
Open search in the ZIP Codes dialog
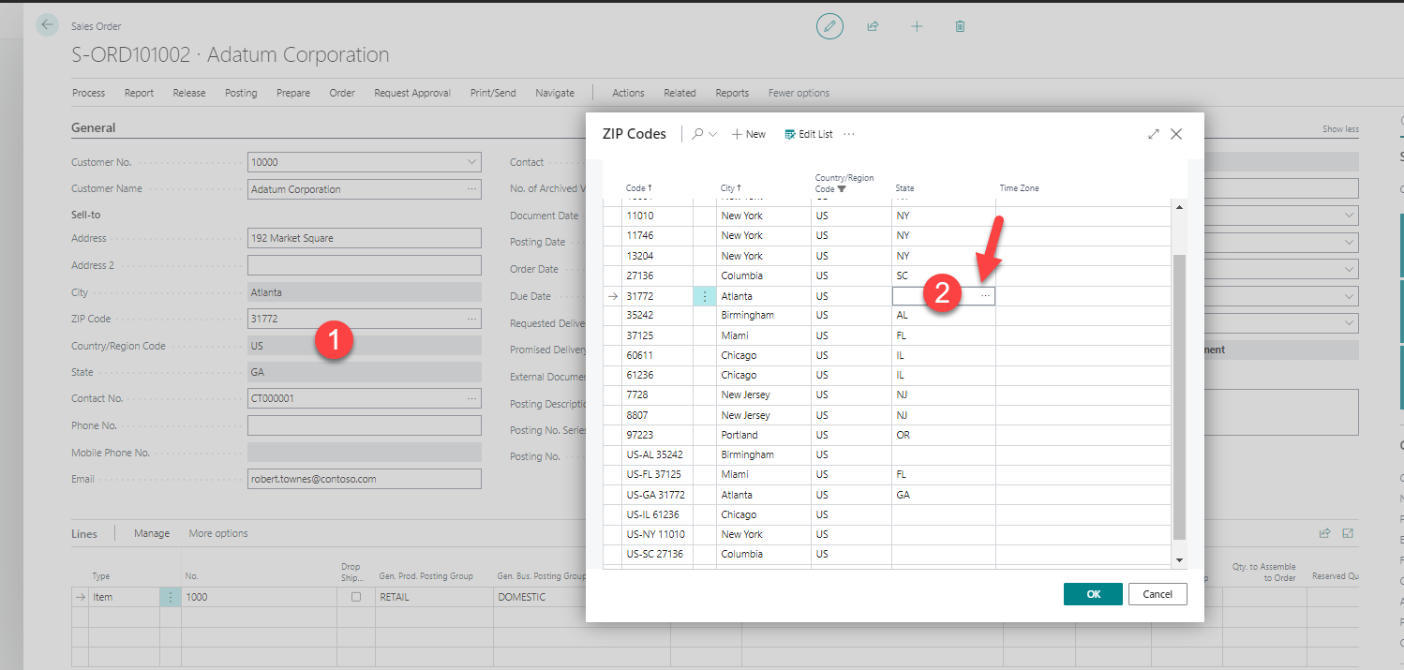coord(697,133)
